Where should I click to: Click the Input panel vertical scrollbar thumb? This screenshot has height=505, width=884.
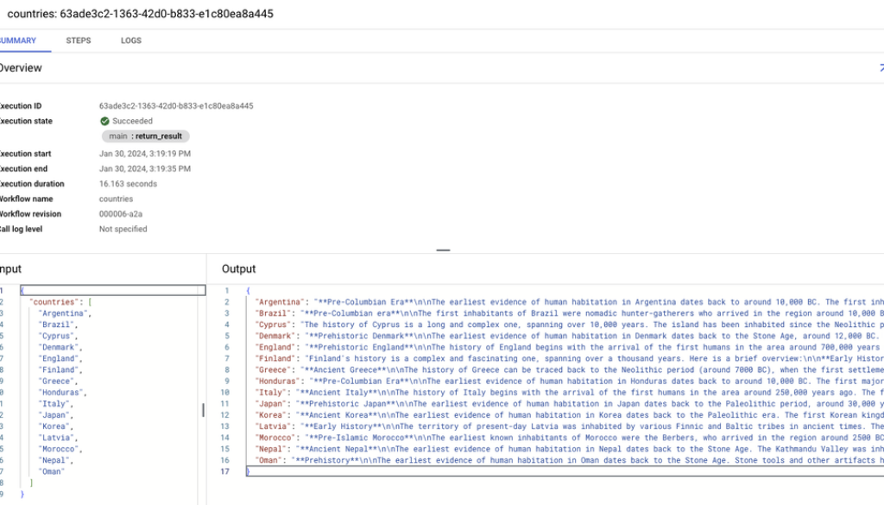tap(203, 410)
